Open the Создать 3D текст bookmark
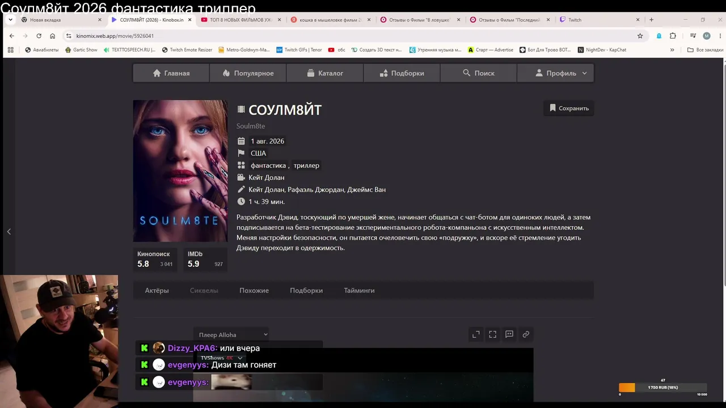The width and height of the screenshot is (726, 408). (x=376, y=50)
